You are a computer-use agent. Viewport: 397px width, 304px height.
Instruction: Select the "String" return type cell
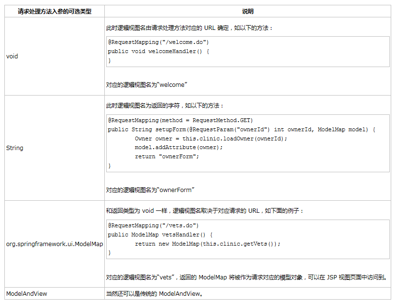click(x=14, y=148)
